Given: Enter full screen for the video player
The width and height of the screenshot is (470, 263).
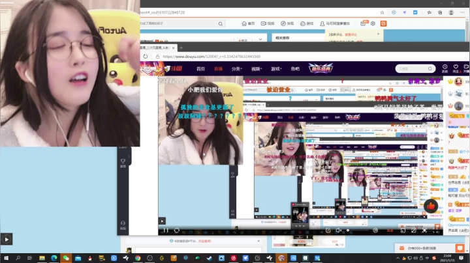Looking at the screenshot, I should 435,230.
